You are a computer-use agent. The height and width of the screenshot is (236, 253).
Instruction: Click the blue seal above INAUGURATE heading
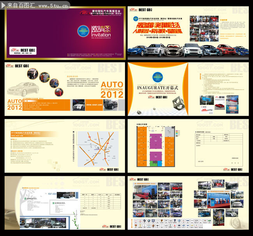[x=158, y=77]
